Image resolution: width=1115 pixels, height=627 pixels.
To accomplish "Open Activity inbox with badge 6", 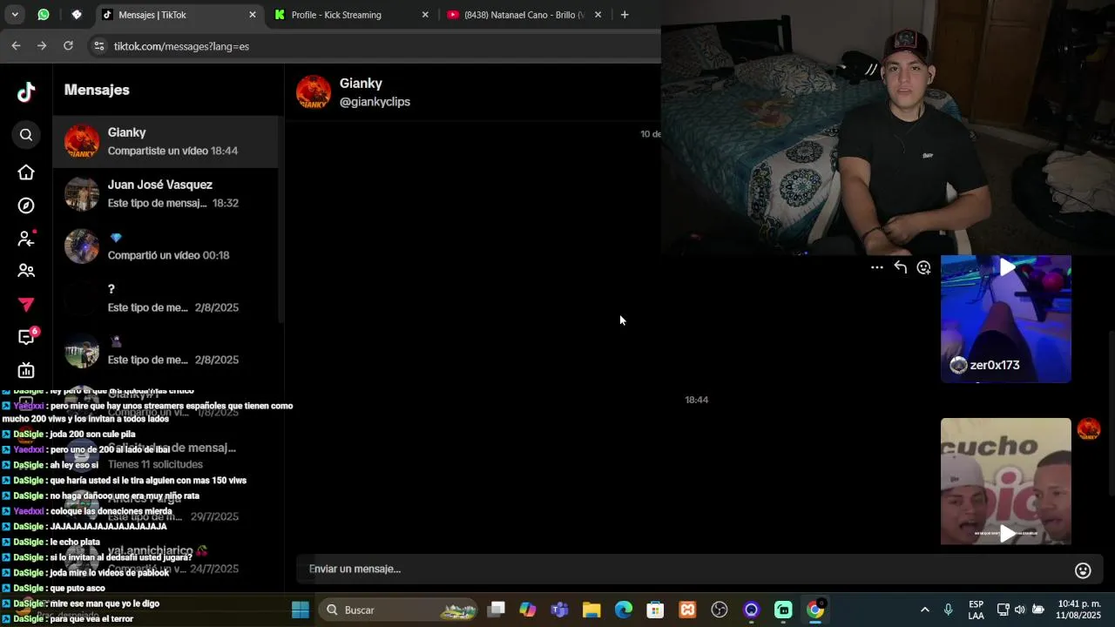I will (x=27, y=336).
